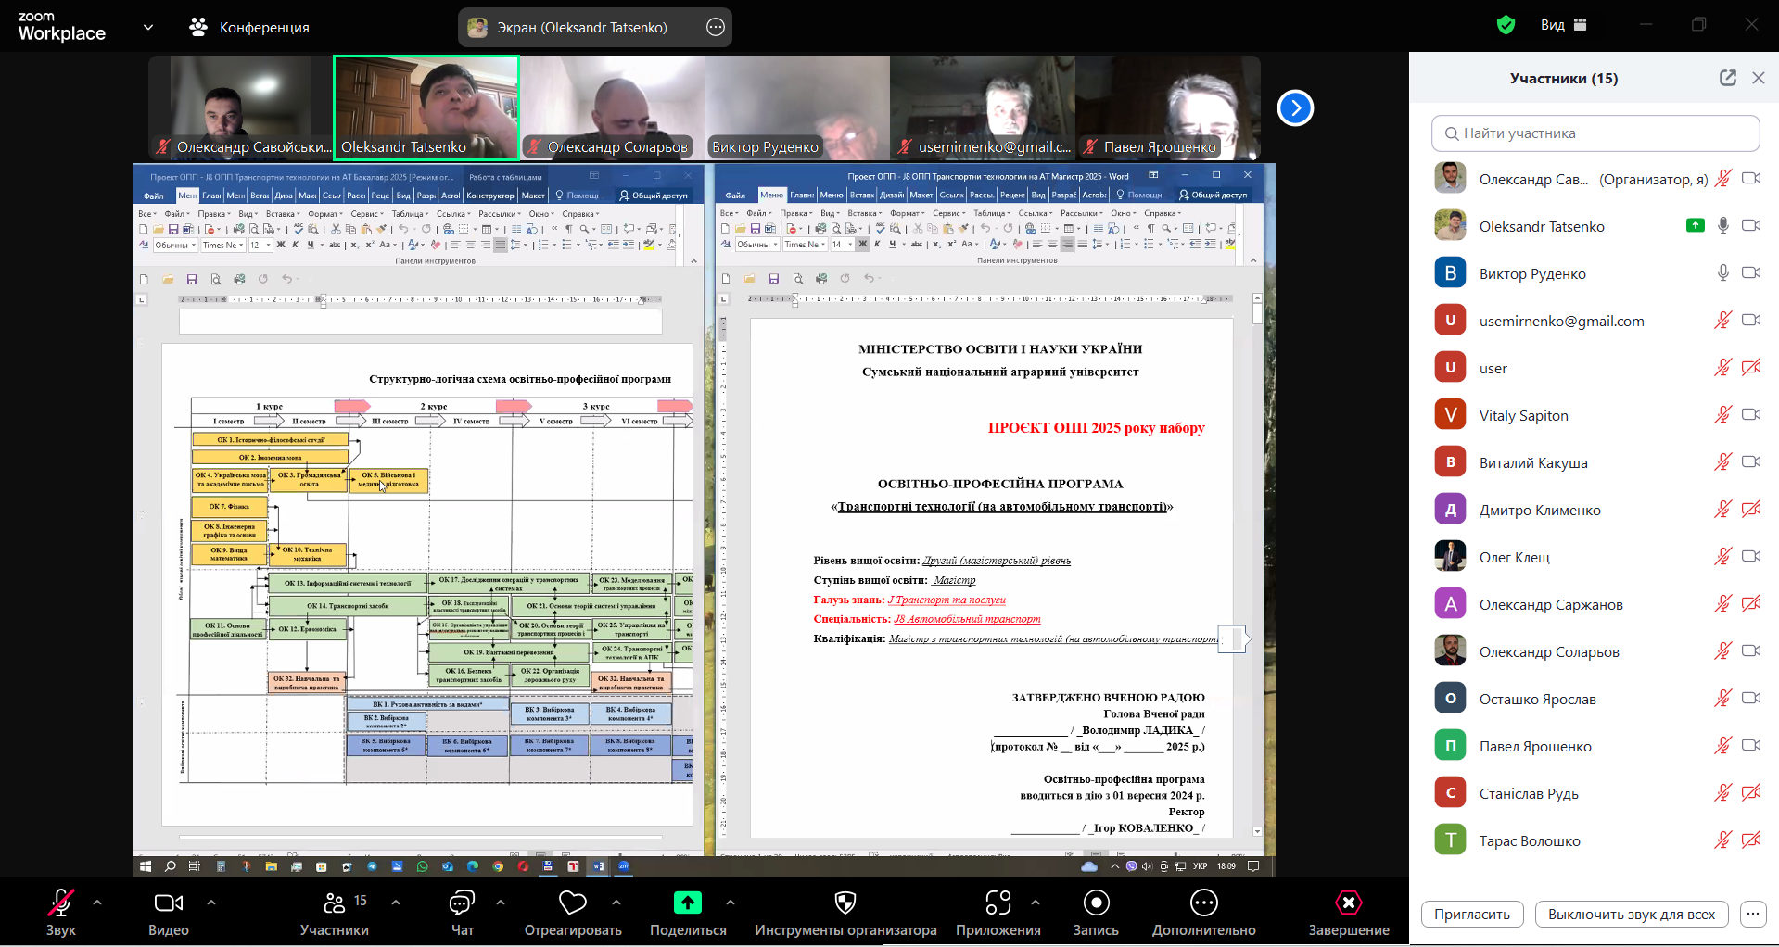Click the Пригласить button
The width and height of the screenshot is (1779, 947).
tap(1471, 915)
